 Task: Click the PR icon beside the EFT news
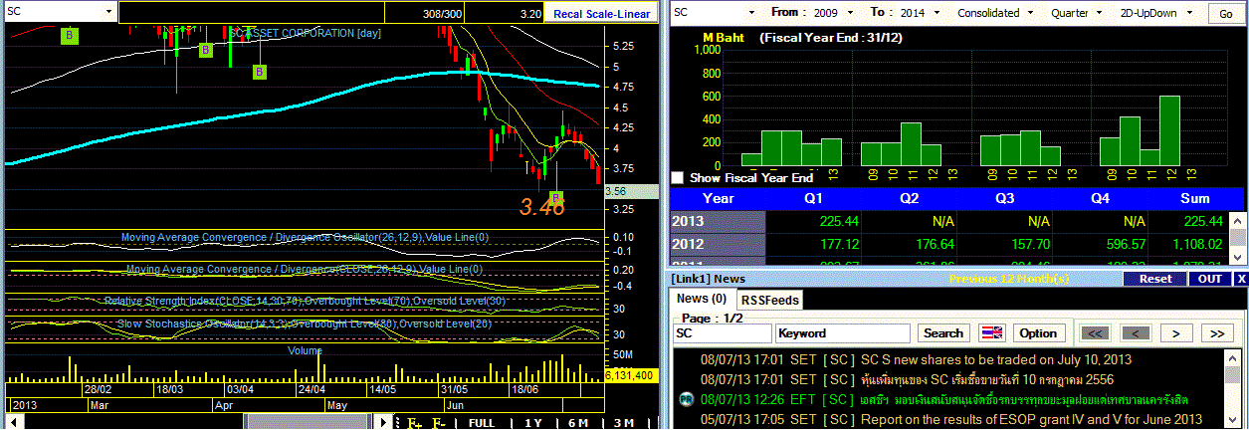point(686,400)
